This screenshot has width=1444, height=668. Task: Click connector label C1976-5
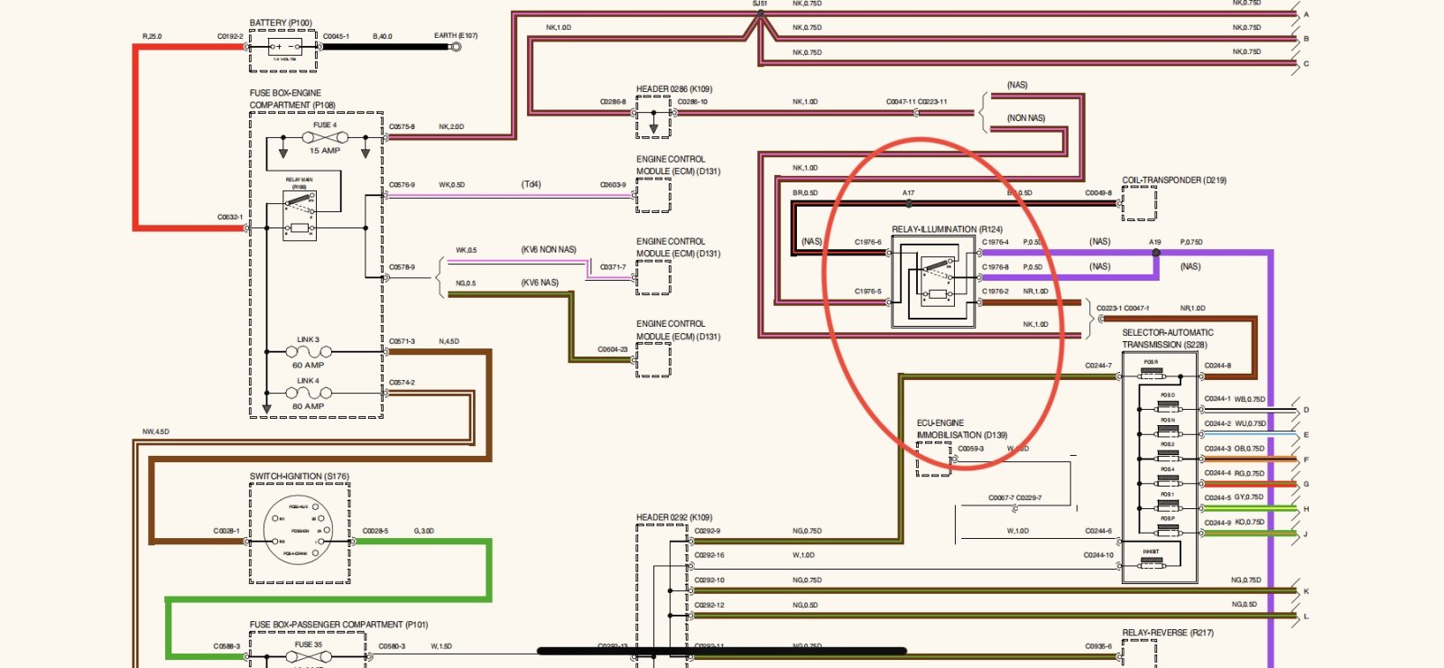(868, 292)
